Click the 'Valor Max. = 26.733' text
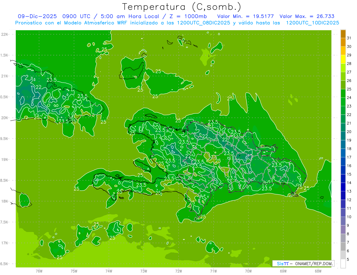The image size is (357, 275). [x=307, y=16]
